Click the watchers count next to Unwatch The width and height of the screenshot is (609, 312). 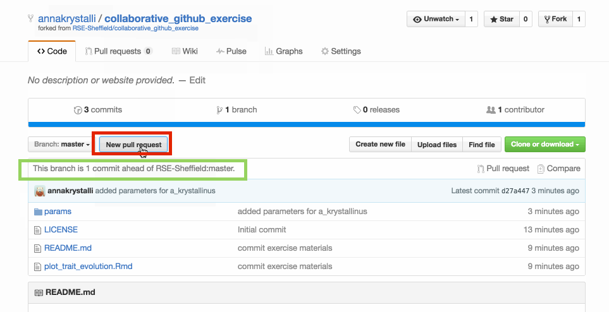click(471, 19)
